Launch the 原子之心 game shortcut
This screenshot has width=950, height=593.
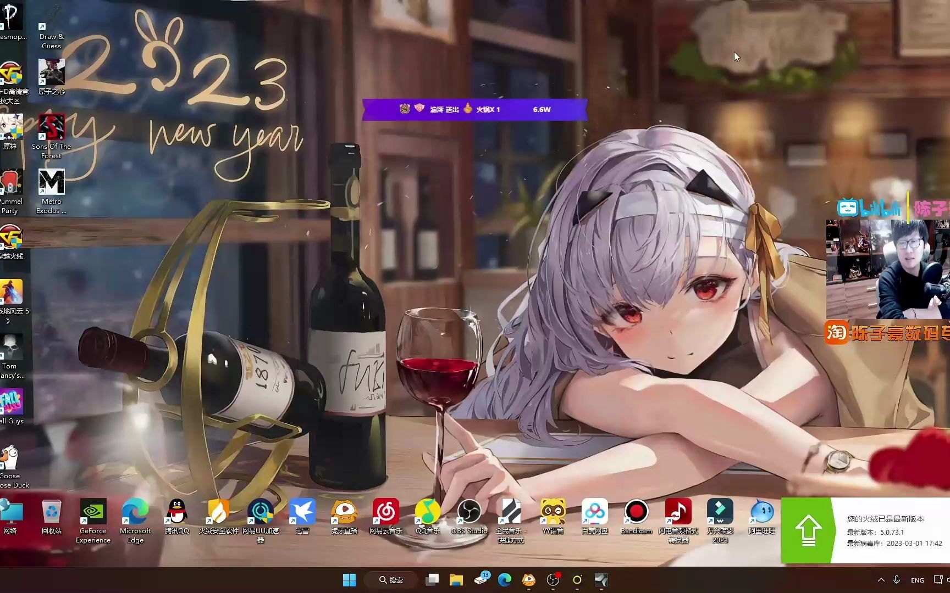[52, 77]
